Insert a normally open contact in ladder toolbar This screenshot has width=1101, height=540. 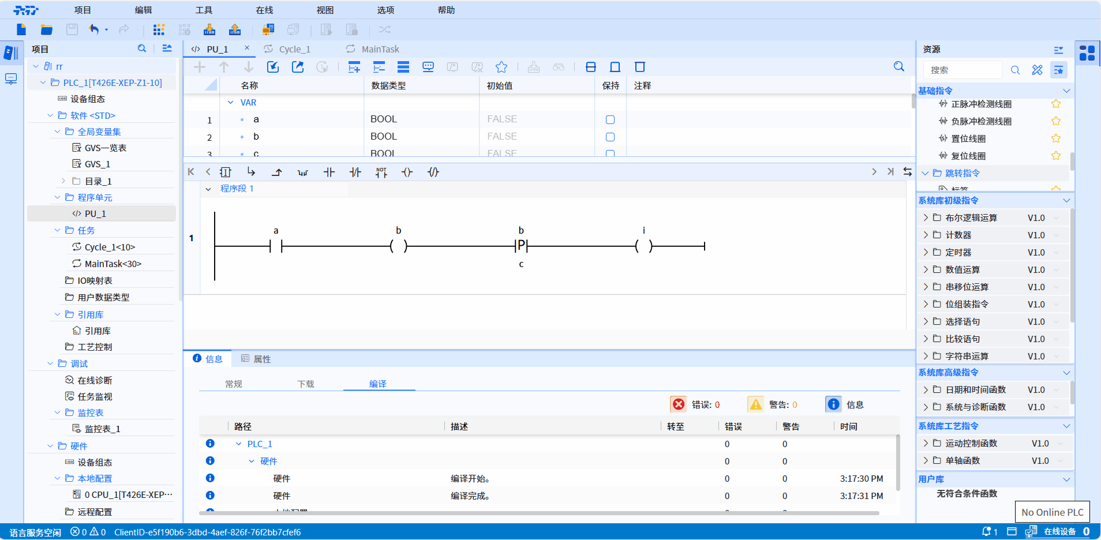pyautogui.click(x=329, y=172)
